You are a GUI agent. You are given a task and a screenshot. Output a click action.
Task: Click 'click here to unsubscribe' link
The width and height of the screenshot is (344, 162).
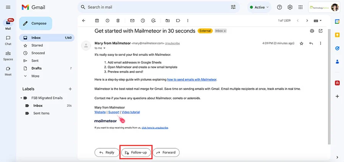(155, 128)
